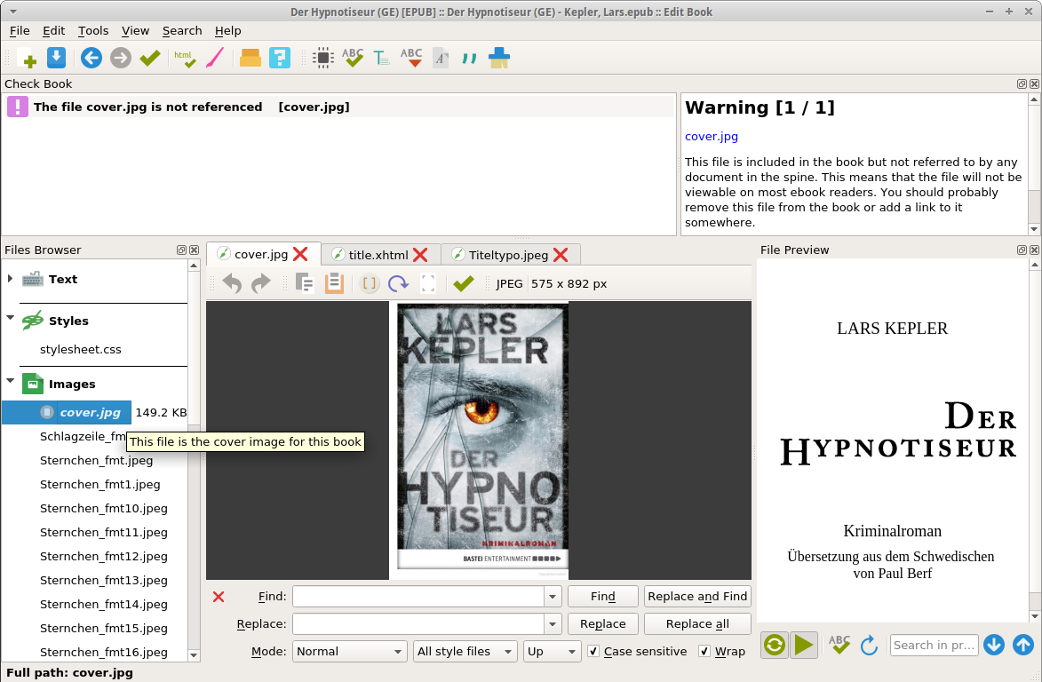Open the All style files dropdown
1042x682 pixels.
click(465, 652)
